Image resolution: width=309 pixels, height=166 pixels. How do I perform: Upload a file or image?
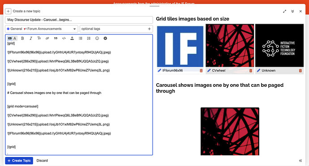coord(72,38)
